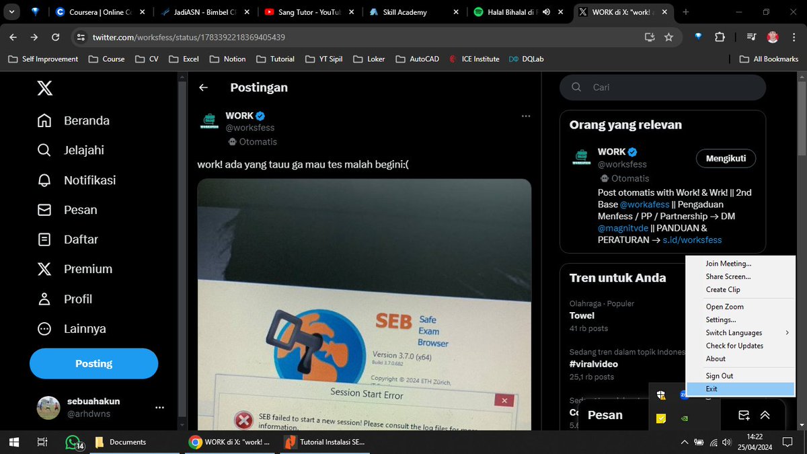
Task: Open the All Bookmarks folder
Action: pyautogui.click(x=769, y=59)
